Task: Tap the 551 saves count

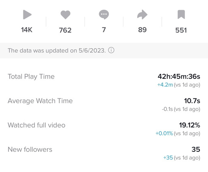Action: click(x=181, y=30)
